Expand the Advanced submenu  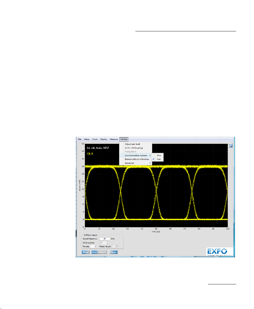[135, 163]
